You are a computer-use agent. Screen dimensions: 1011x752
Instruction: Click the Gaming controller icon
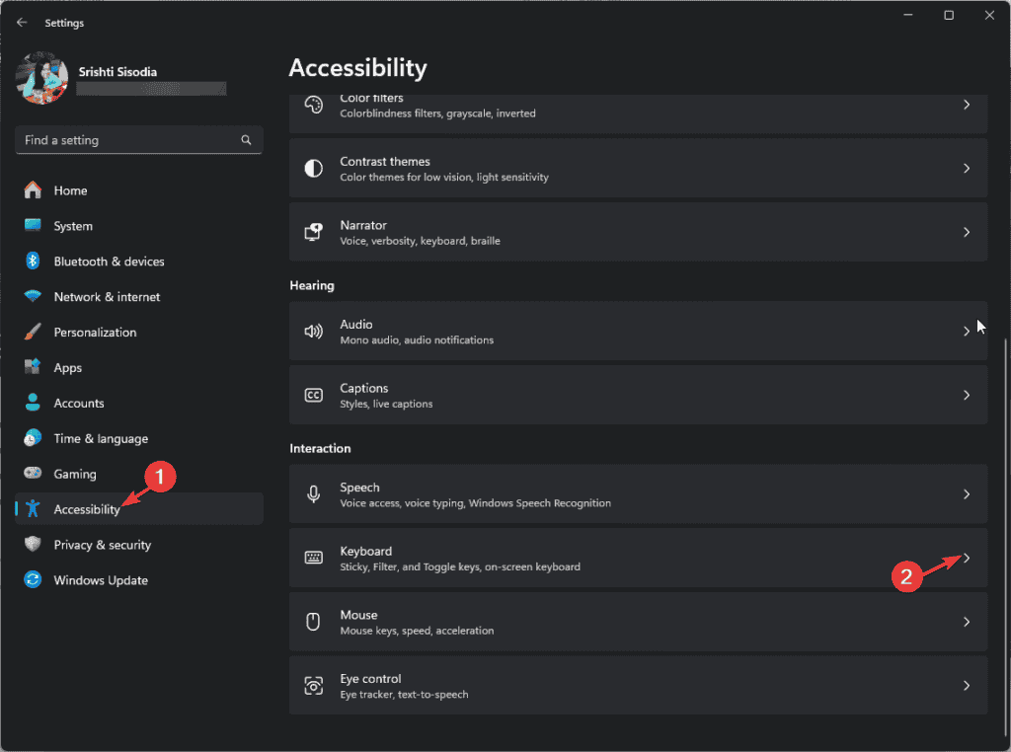click(x=33, y=474)
